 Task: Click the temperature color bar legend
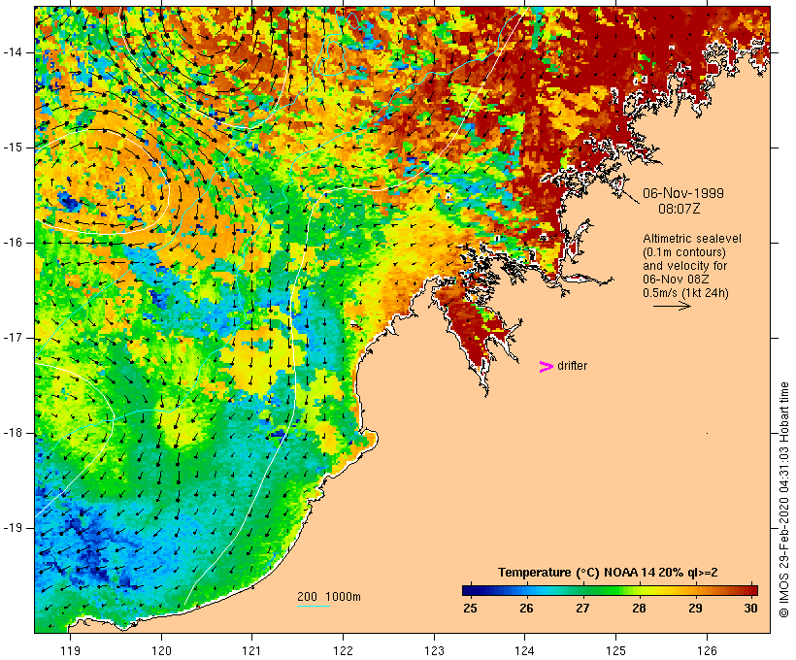coord(610,590)
